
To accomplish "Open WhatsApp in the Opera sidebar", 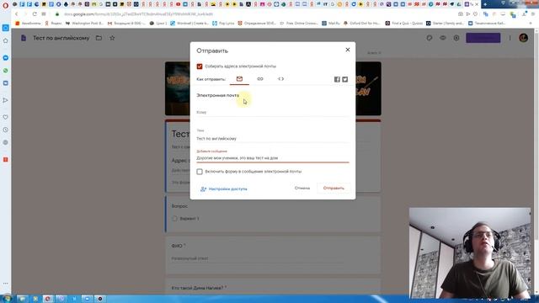I will tap(6, 71).
